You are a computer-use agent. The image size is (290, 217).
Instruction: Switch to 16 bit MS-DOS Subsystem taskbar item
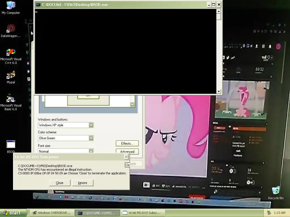(x=143, y=213)
